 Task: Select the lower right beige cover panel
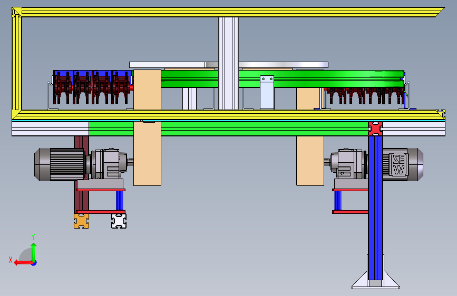310,161
